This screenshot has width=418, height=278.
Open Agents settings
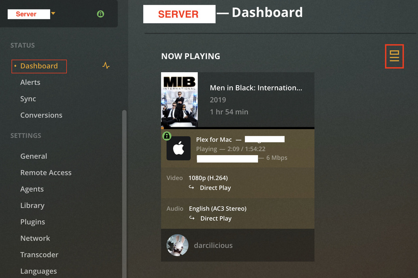[x=32, y=189]
